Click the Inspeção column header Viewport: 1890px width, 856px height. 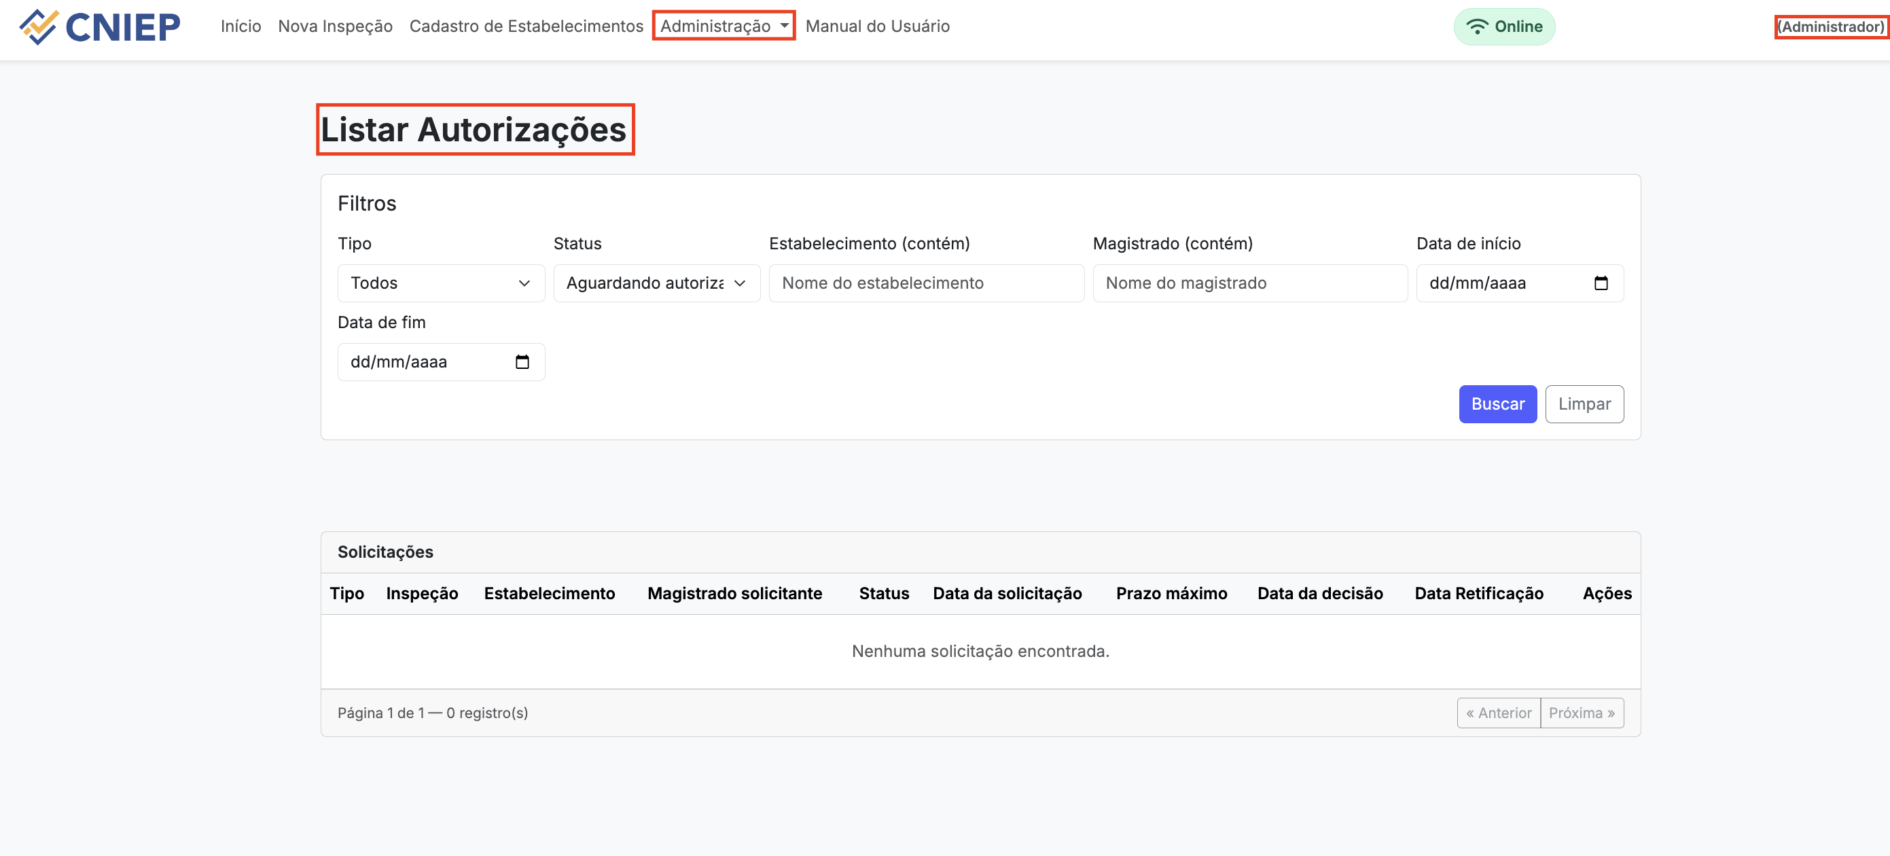click(422, 593)
